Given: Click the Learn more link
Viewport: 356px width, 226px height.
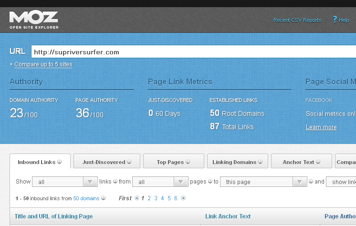Looking at the screenshot, I should 321,127.
